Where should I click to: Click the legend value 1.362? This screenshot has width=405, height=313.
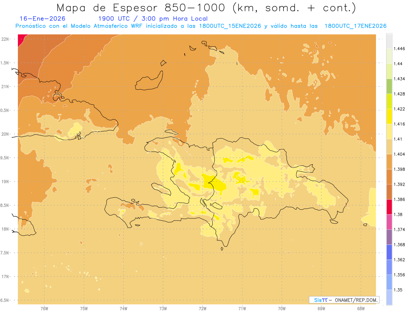pos(399,260)
